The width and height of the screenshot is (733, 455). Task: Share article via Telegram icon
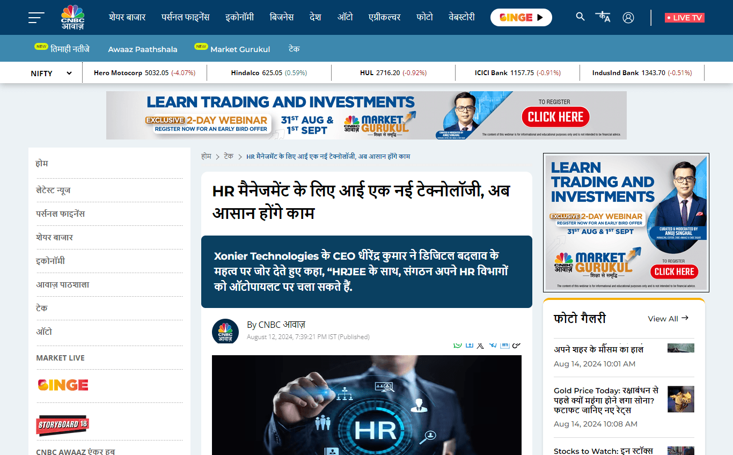click(493, 345)
